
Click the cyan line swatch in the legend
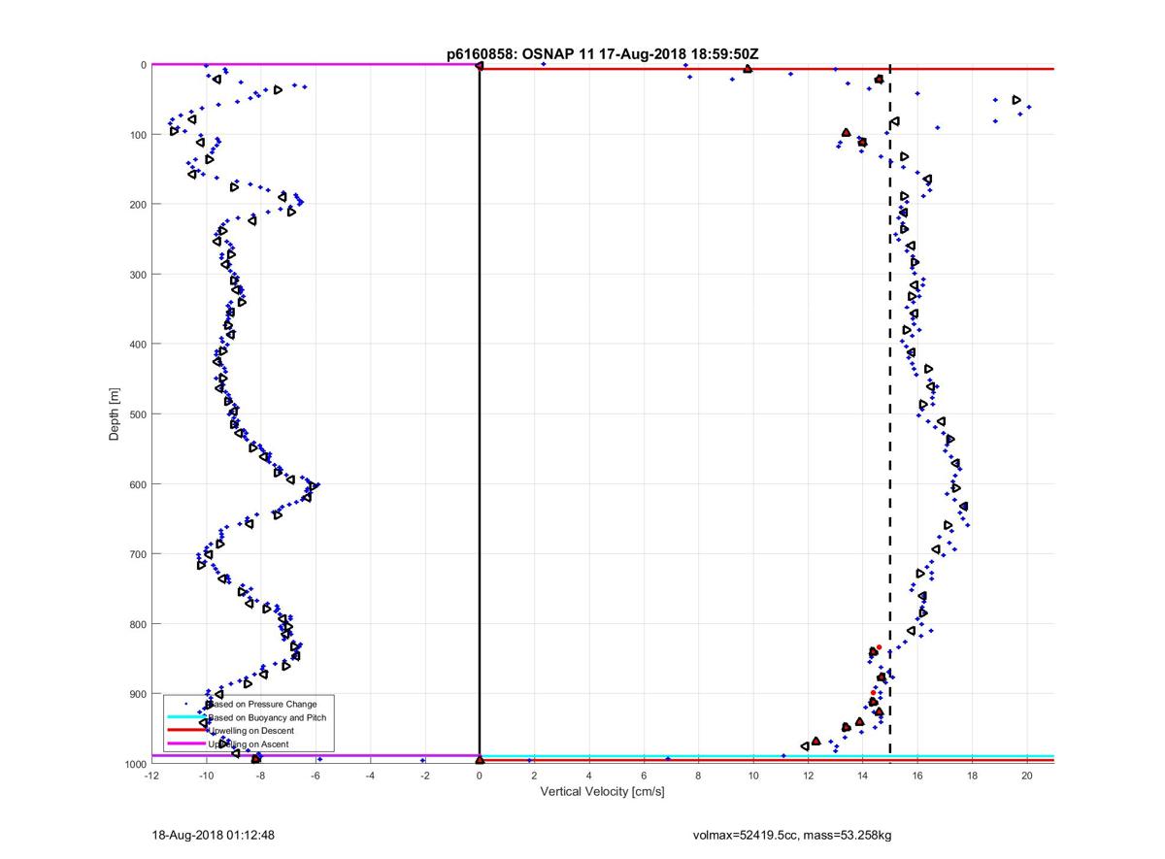pos(186,717)
